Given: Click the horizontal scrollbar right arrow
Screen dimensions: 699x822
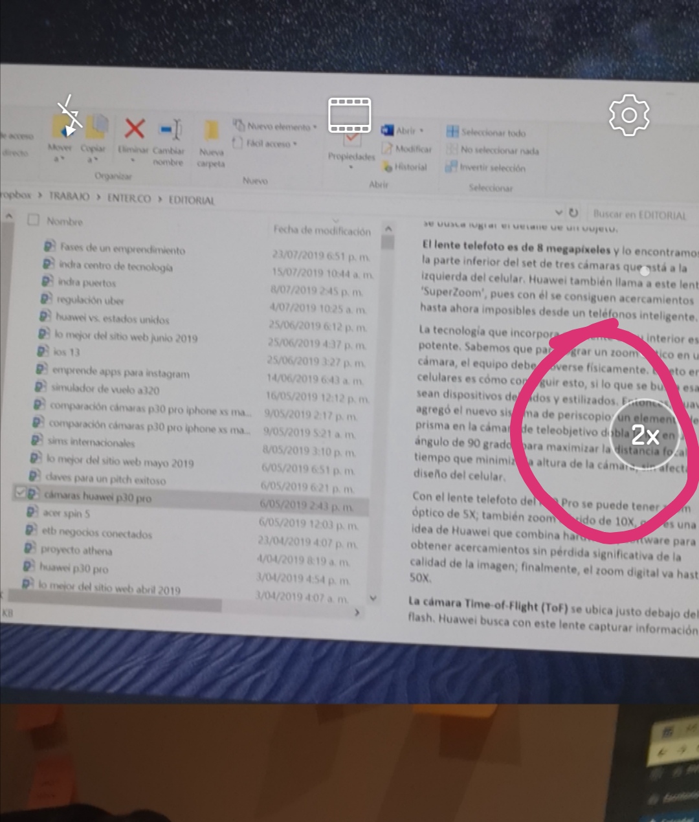Looking at the screenshot, I should [x=357, y=612].
